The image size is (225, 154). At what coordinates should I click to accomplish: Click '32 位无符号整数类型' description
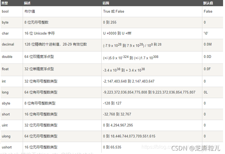41,125
